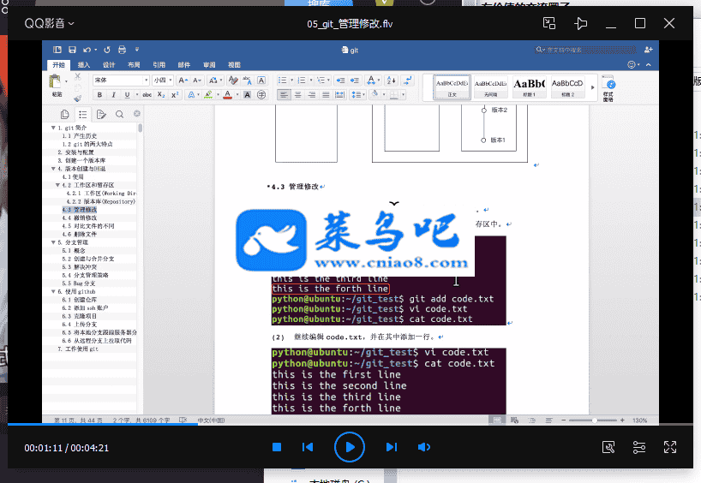Pin the player window on top
701x483 pixels.
[x=581, y=23]
